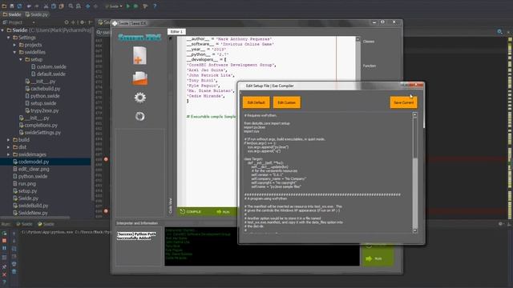Viewport: 513px width, 288px height.
Task: Click the Paste icon in PyCharm toolbar
Action: (61, 6)
